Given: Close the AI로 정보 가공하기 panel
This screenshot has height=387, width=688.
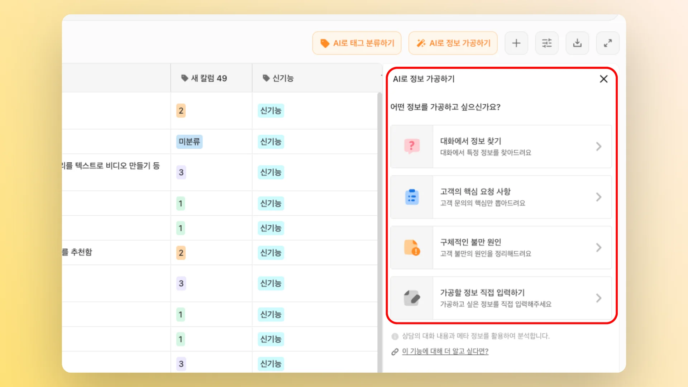Looking at the screenshot, I should click(x=603, y=79).
